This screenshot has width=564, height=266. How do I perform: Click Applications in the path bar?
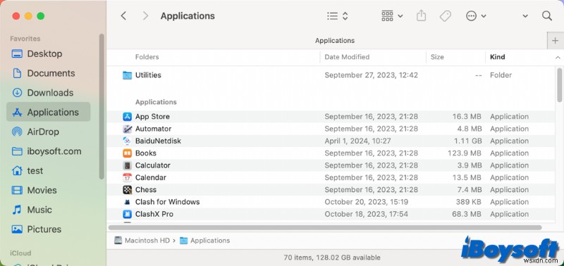(x=205, y=241)
